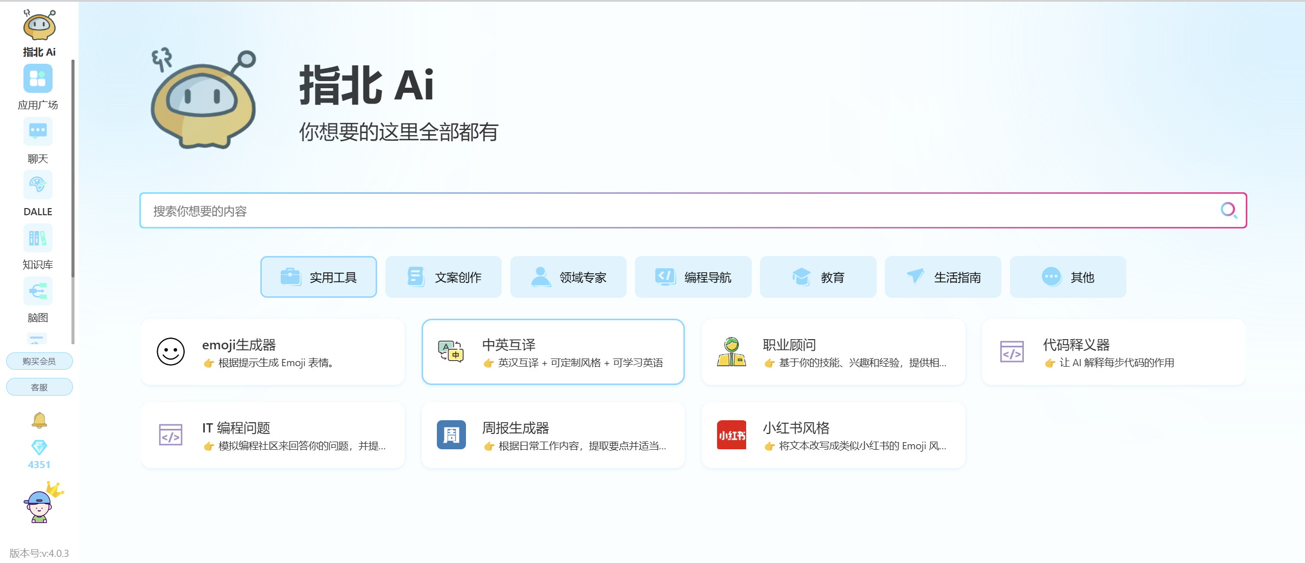The width and height of the screenshot is (1305, 563).
Task: Open the 小红书风格 app card
Action: (x=833, y=435)
